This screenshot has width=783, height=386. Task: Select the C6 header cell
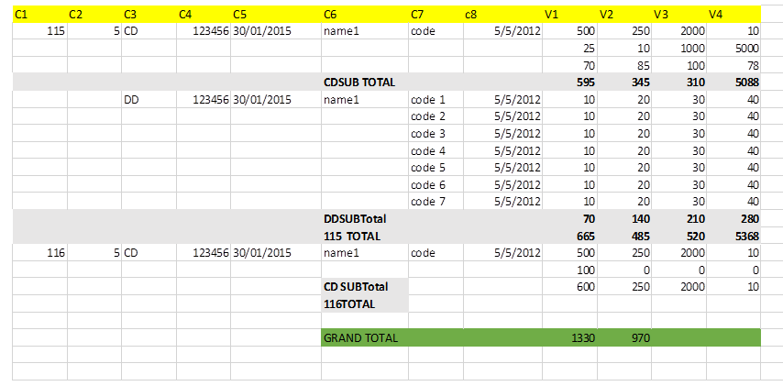365,15
